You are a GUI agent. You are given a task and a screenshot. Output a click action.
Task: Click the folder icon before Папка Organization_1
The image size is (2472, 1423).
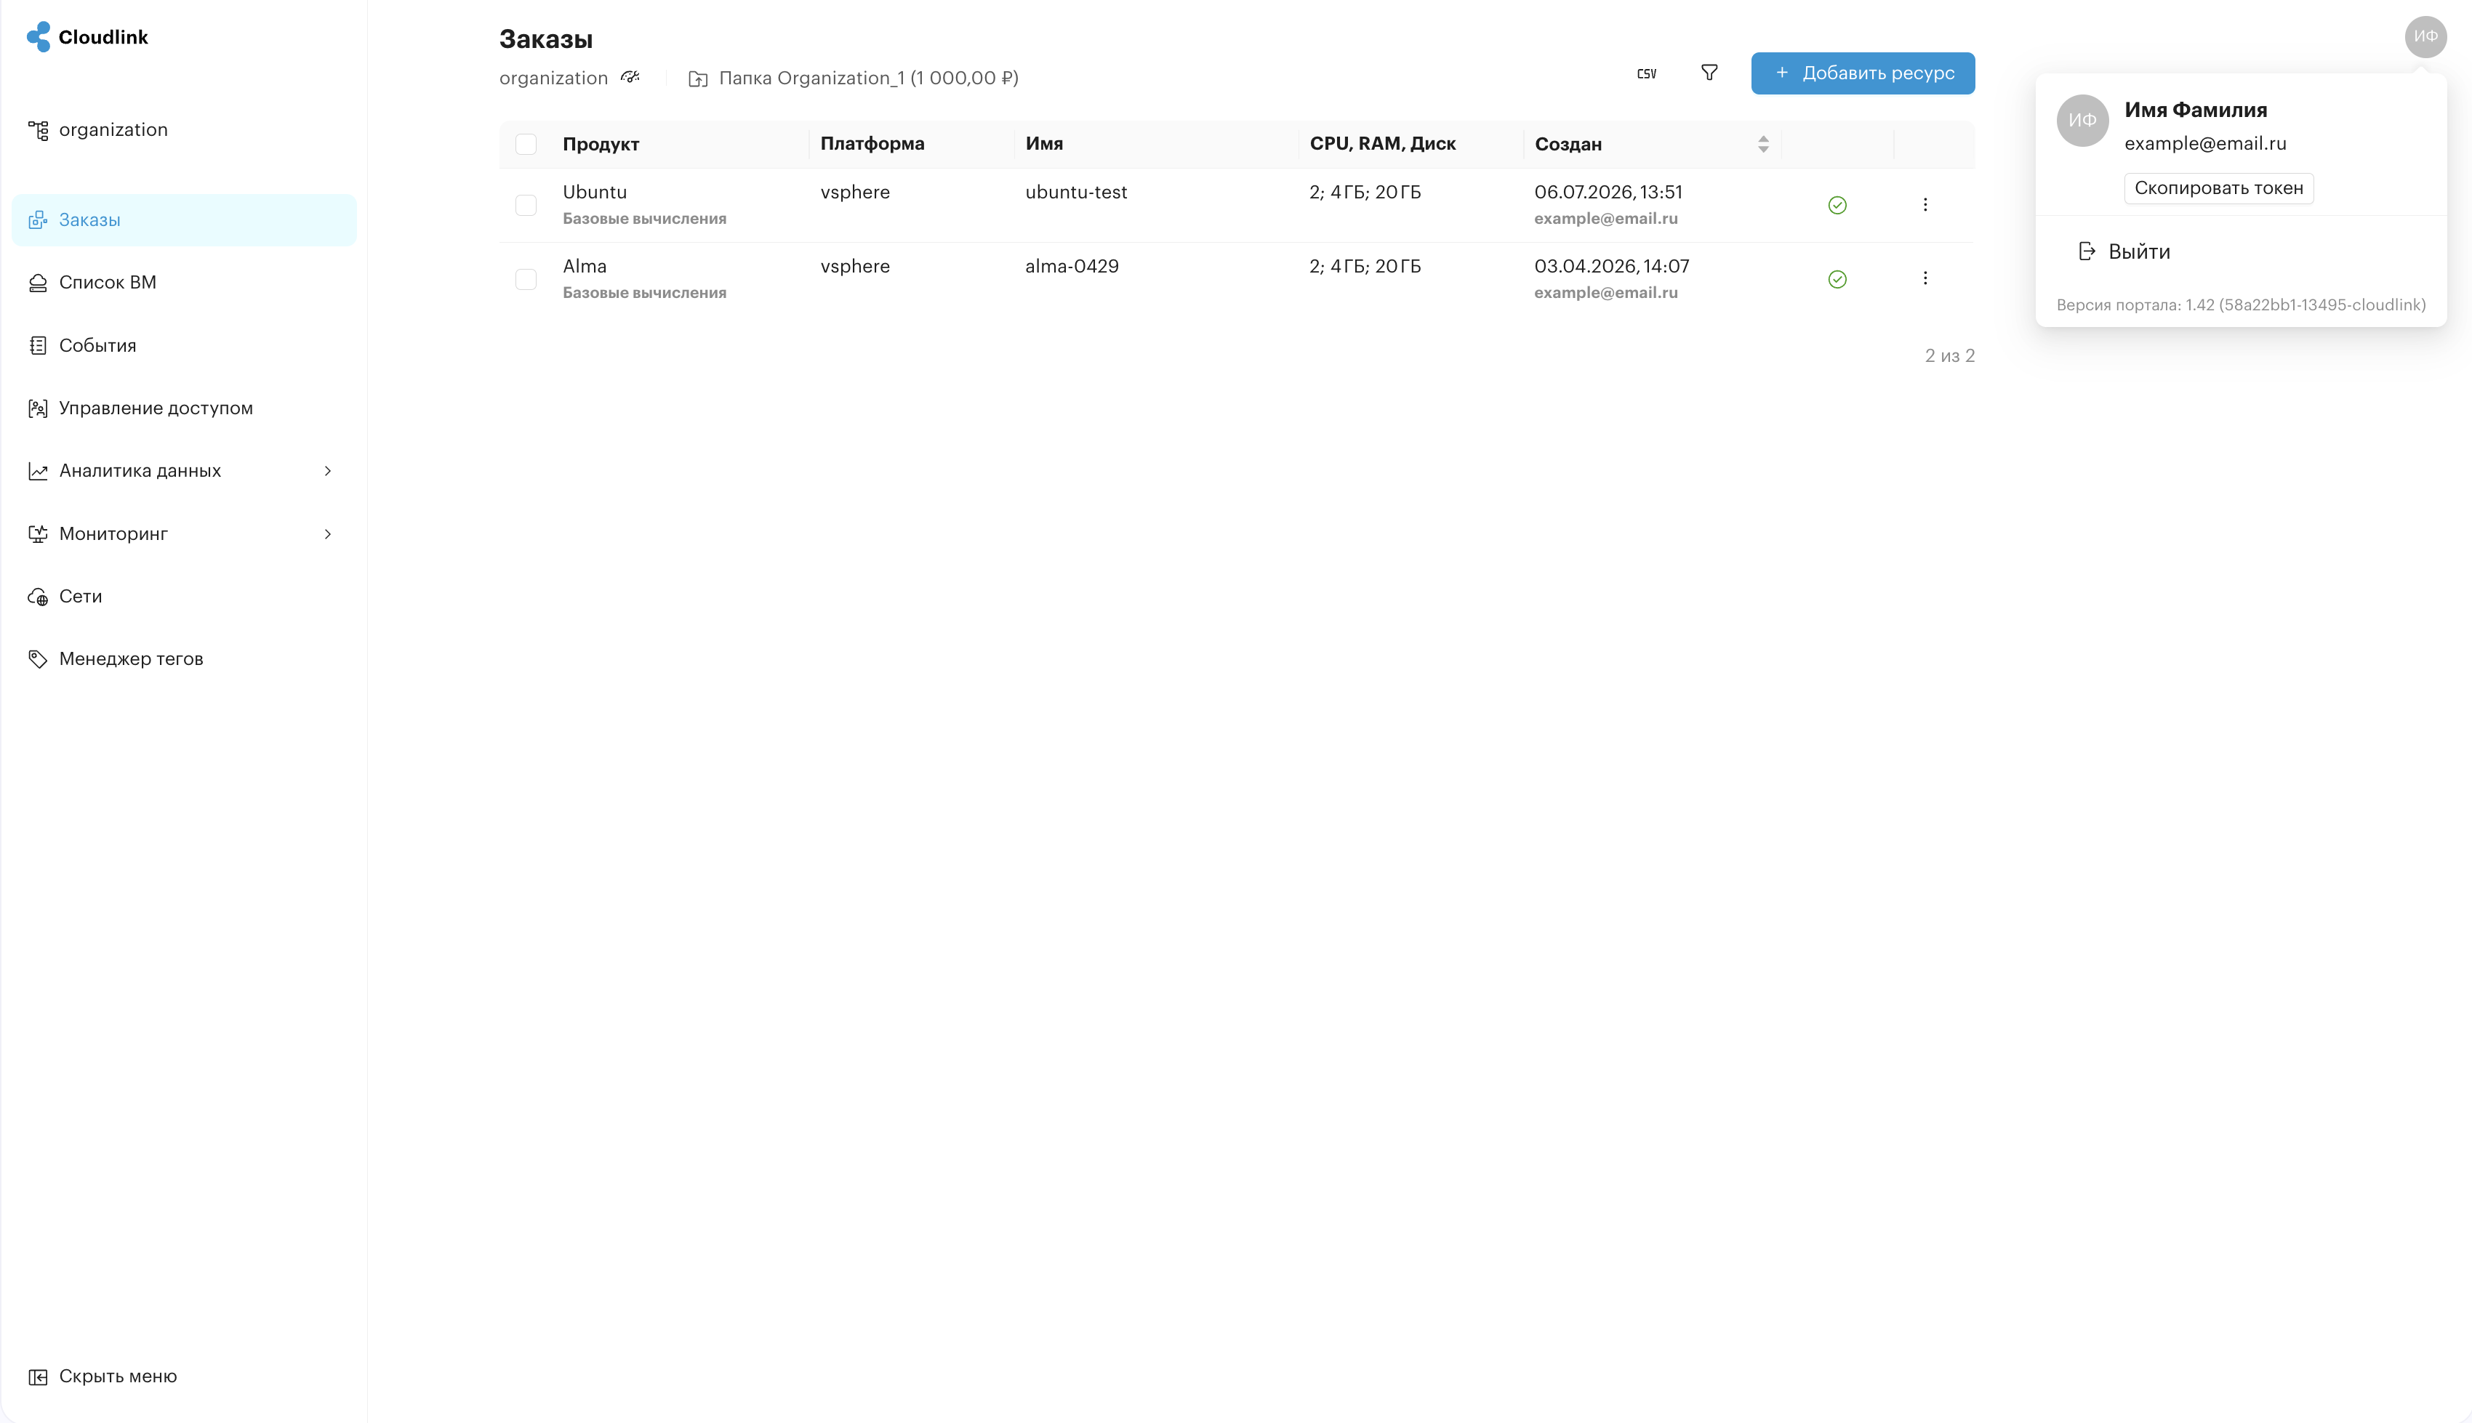click(x=698, y=78)
